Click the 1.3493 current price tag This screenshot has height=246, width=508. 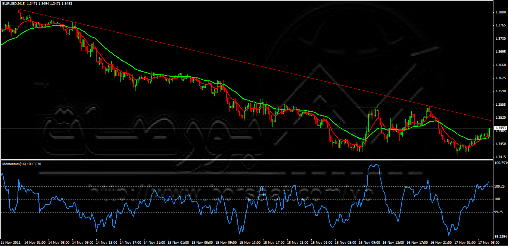(500, 128)
